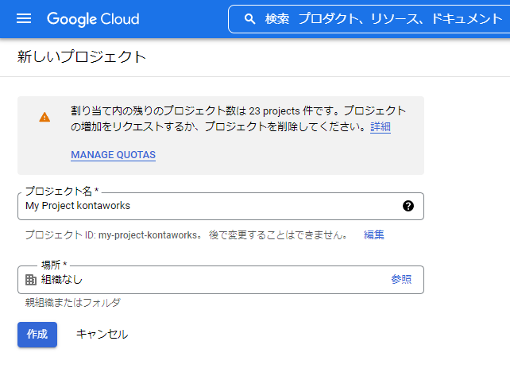
Task: Click the quota warning message text
Action: click(238, 118)
